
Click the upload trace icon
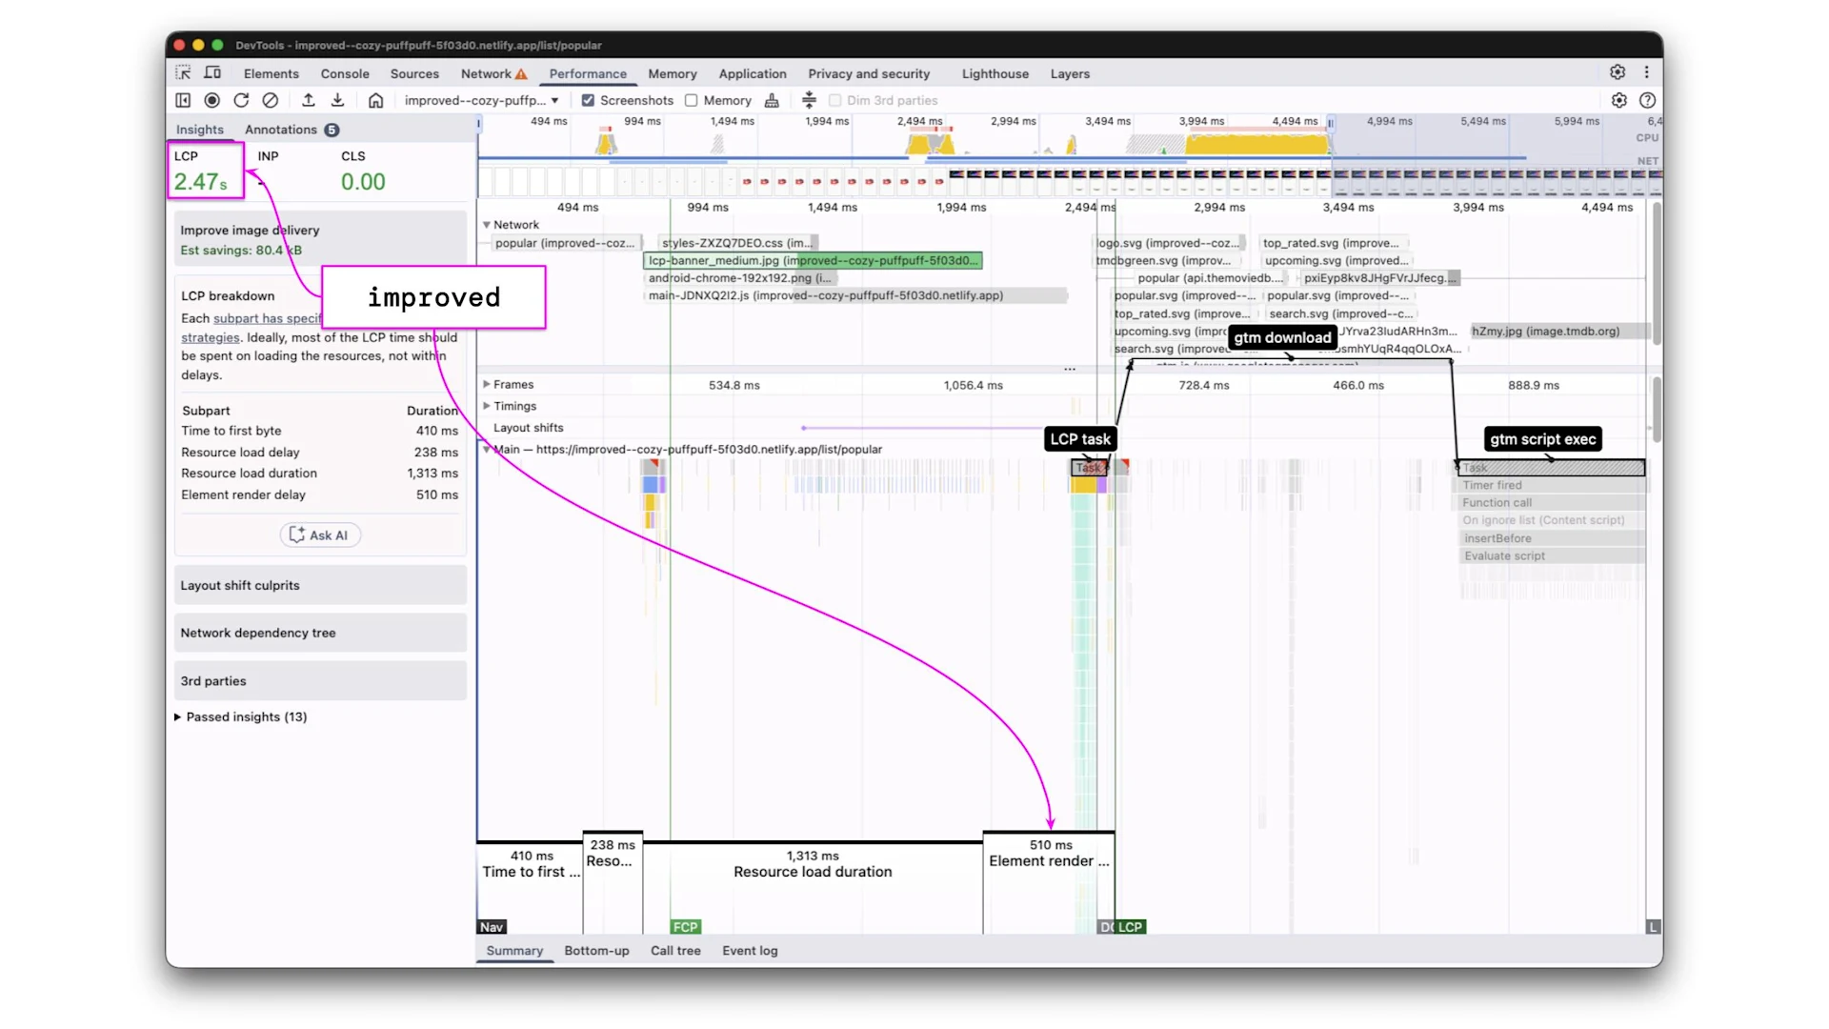(309, 100)
